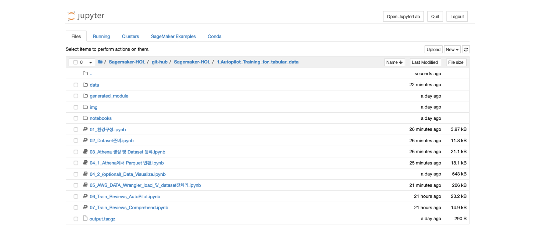This screenshot has width=547, height=242.
Task: Open 01_환경구성.ipynb notebook
Action: click(x=108, y=129)
